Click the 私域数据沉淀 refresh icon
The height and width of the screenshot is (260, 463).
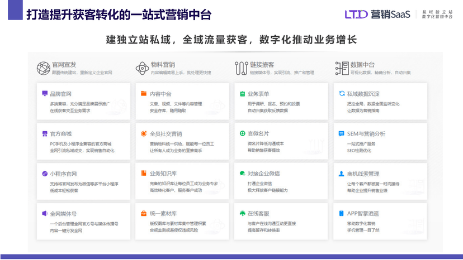[342, 93]
